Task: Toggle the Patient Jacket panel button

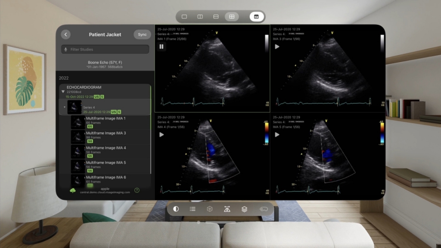Action: pyautogui.click(x=256, y=17)
